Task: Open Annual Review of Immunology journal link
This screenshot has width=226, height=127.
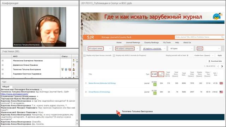Action: pos(99,92)
